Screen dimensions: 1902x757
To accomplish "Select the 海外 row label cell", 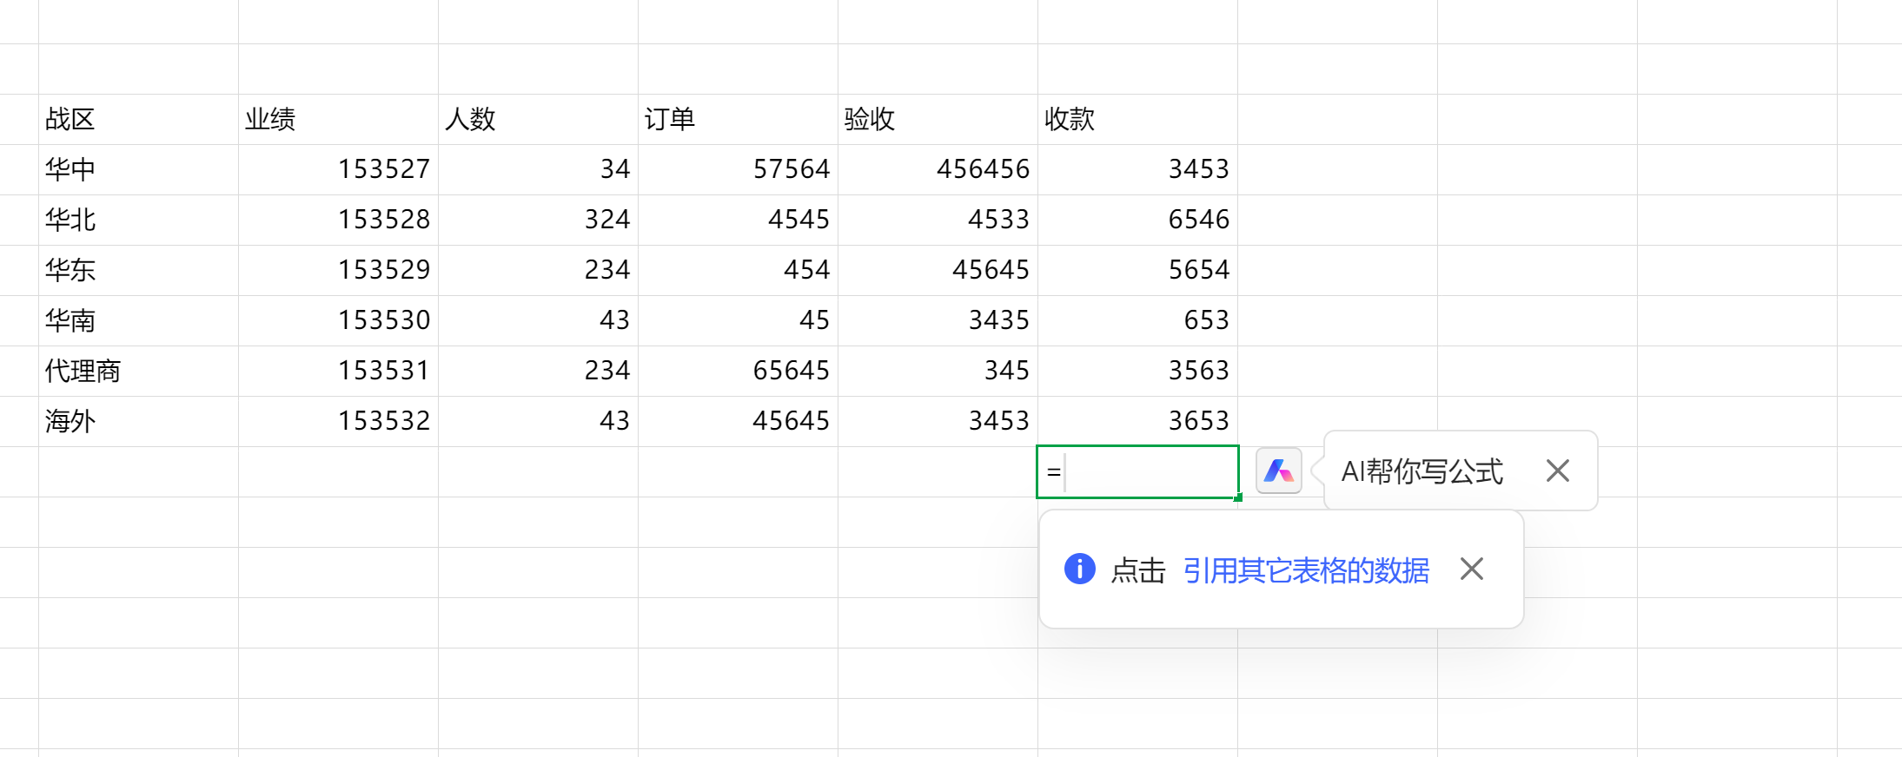I will 138,421.
